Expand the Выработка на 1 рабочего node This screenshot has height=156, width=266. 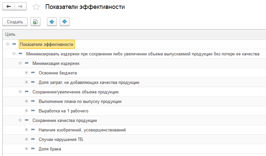point(27,110)
